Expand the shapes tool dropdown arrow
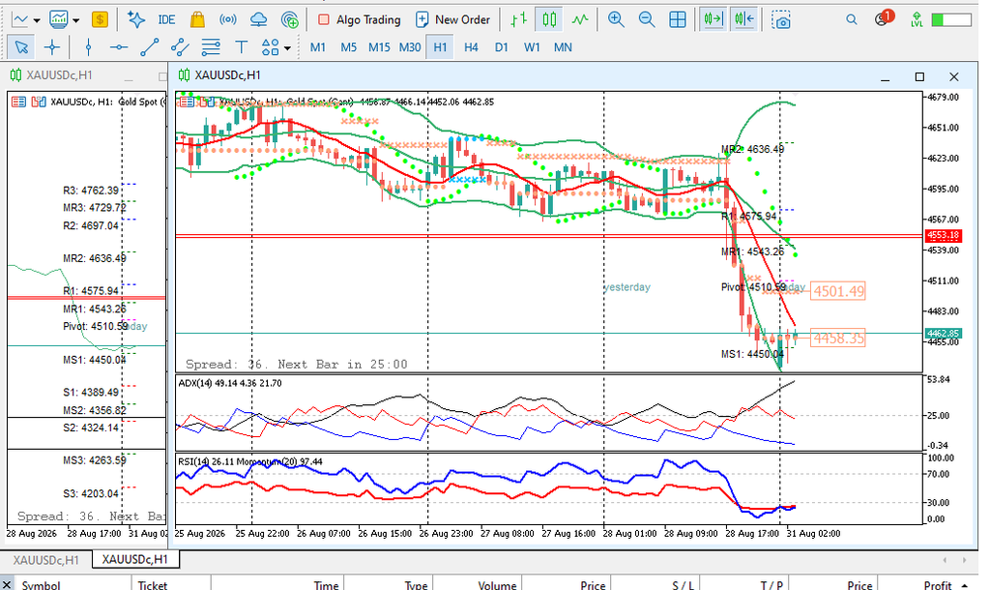 point(287,47)
